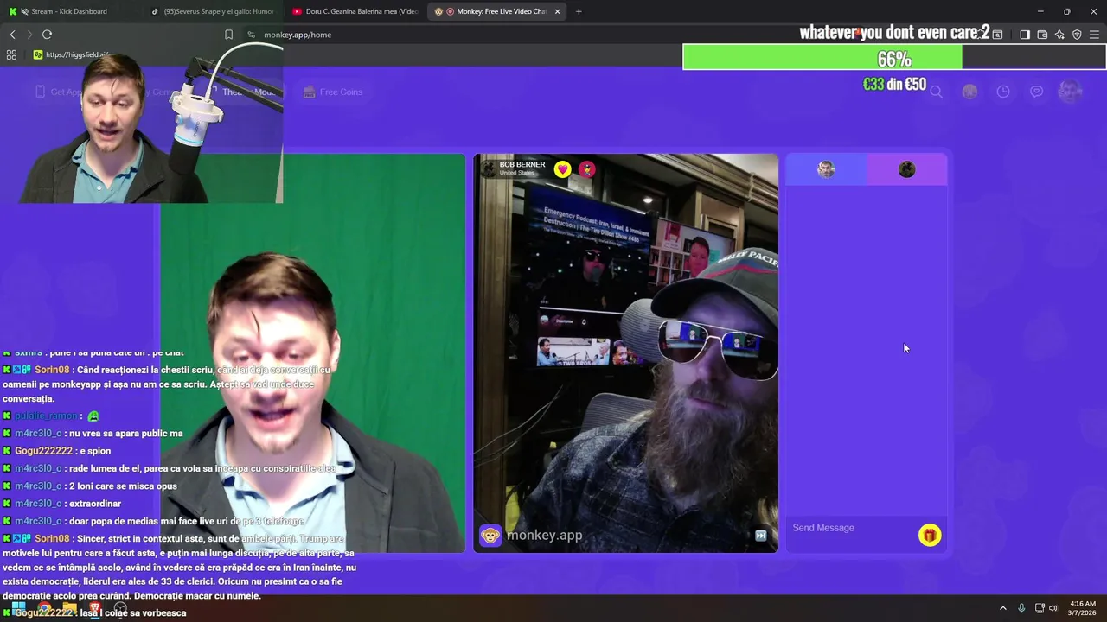
Task: Click the BOB BERNER profile name
Action: [522, 164]
